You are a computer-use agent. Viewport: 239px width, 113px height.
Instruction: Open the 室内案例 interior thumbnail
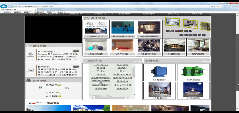[x=198, y=45]
